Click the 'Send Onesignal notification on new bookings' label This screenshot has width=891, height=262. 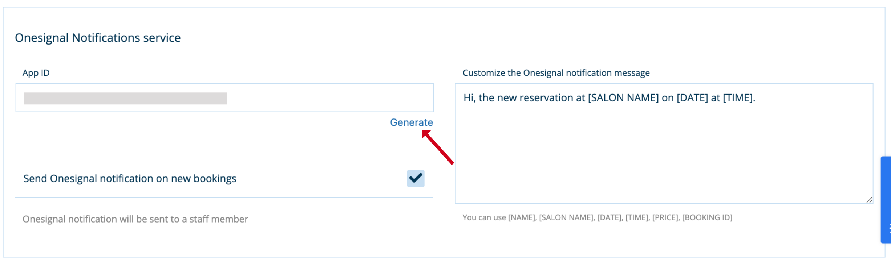click(x=130, y=178)
